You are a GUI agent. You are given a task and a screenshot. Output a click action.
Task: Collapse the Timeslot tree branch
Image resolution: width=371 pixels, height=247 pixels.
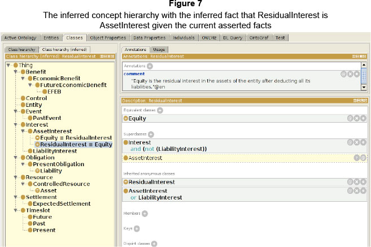[16, 210]
